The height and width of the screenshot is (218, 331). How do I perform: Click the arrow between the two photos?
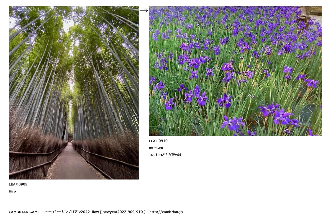144,10
